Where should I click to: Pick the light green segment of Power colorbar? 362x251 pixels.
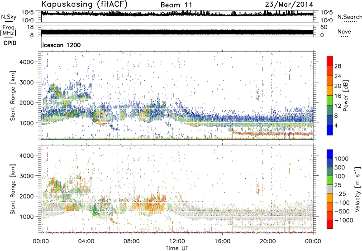[x=330, y=100]
